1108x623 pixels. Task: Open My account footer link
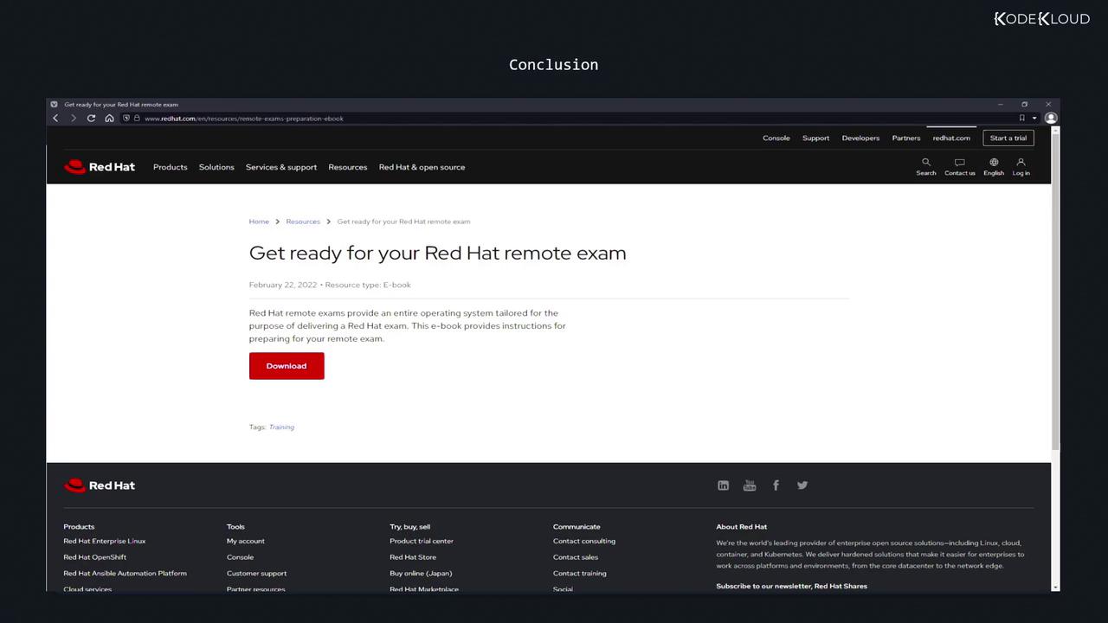coord(246,542)
